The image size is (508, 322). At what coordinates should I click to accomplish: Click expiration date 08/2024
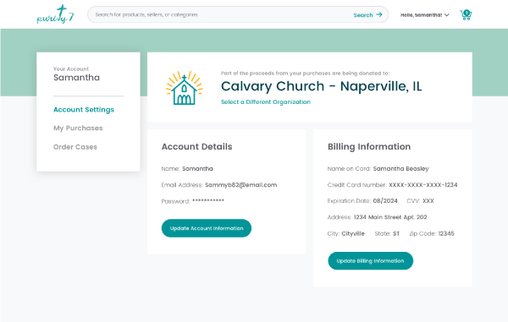pos(385,201)
